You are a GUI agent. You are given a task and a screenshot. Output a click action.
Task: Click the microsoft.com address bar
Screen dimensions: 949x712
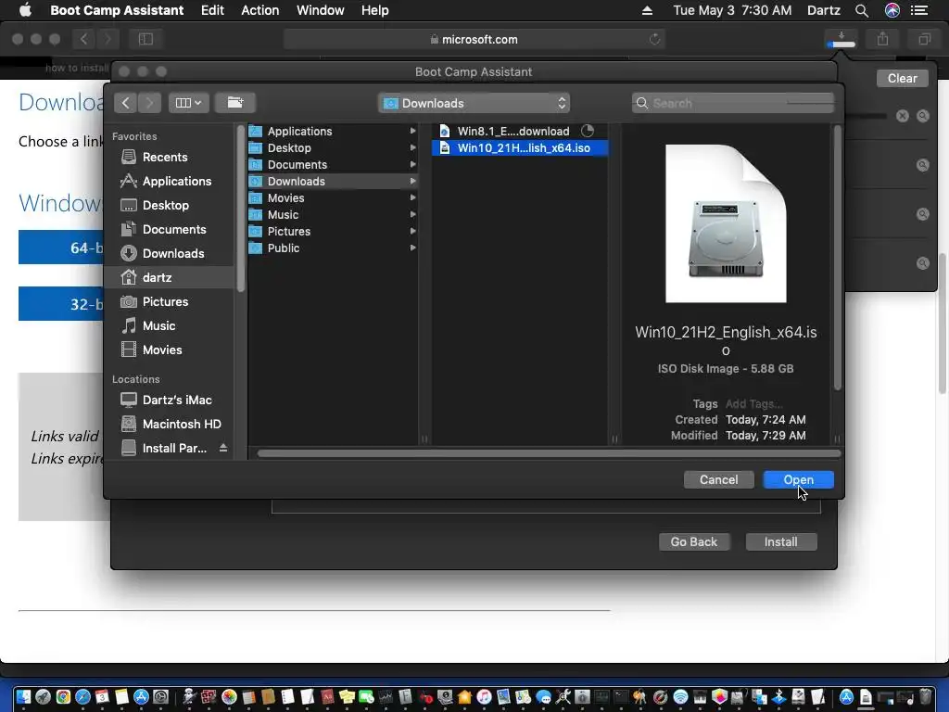474,39
